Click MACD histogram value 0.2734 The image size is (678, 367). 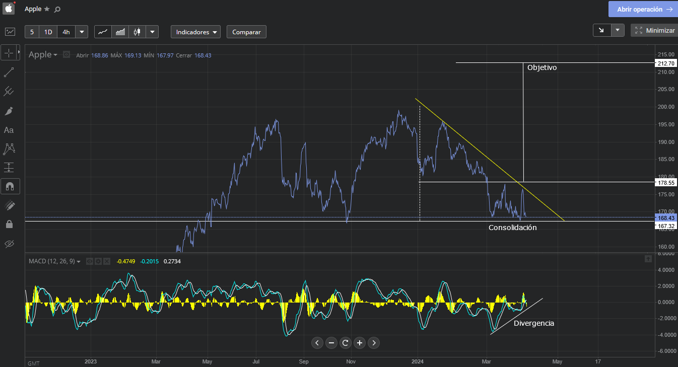(172, 261)
